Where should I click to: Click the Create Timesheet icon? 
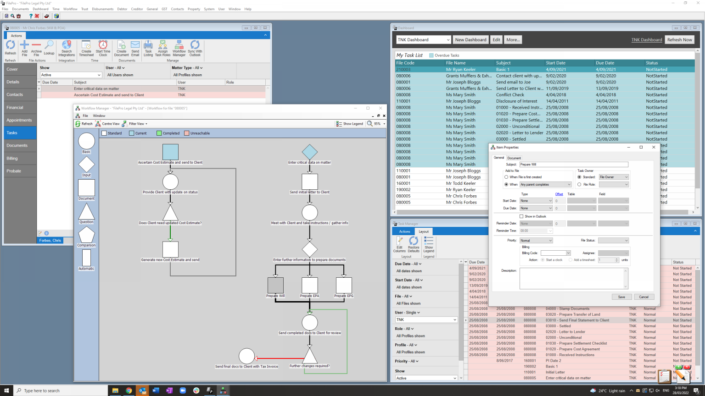tap(85, 48)
